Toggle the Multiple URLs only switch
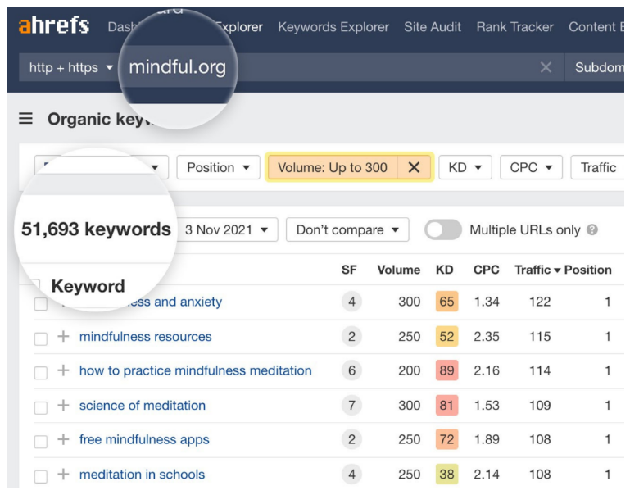The width and height of the screenshot is (630, 495). 443,230
